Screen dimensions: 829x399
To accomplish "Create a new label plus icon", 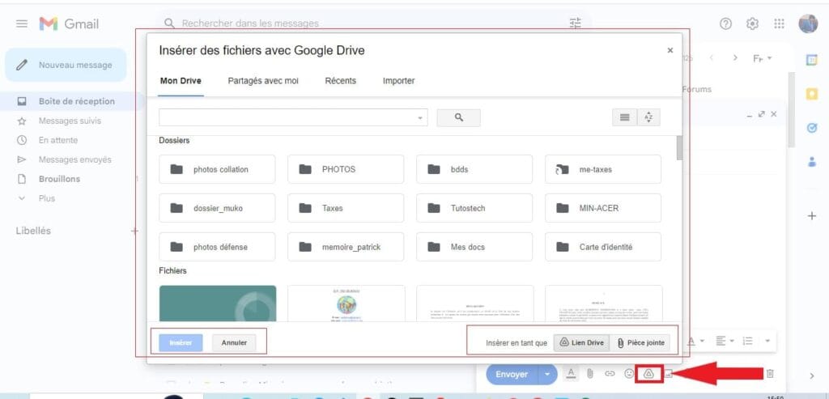I will (x=134, y=231).
